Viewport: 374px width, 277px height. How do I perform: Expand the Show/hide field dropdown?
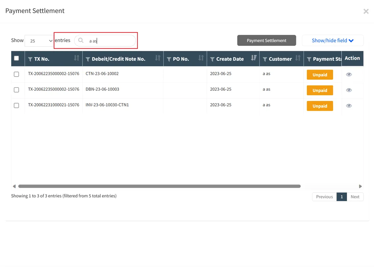tap(332, 40)
